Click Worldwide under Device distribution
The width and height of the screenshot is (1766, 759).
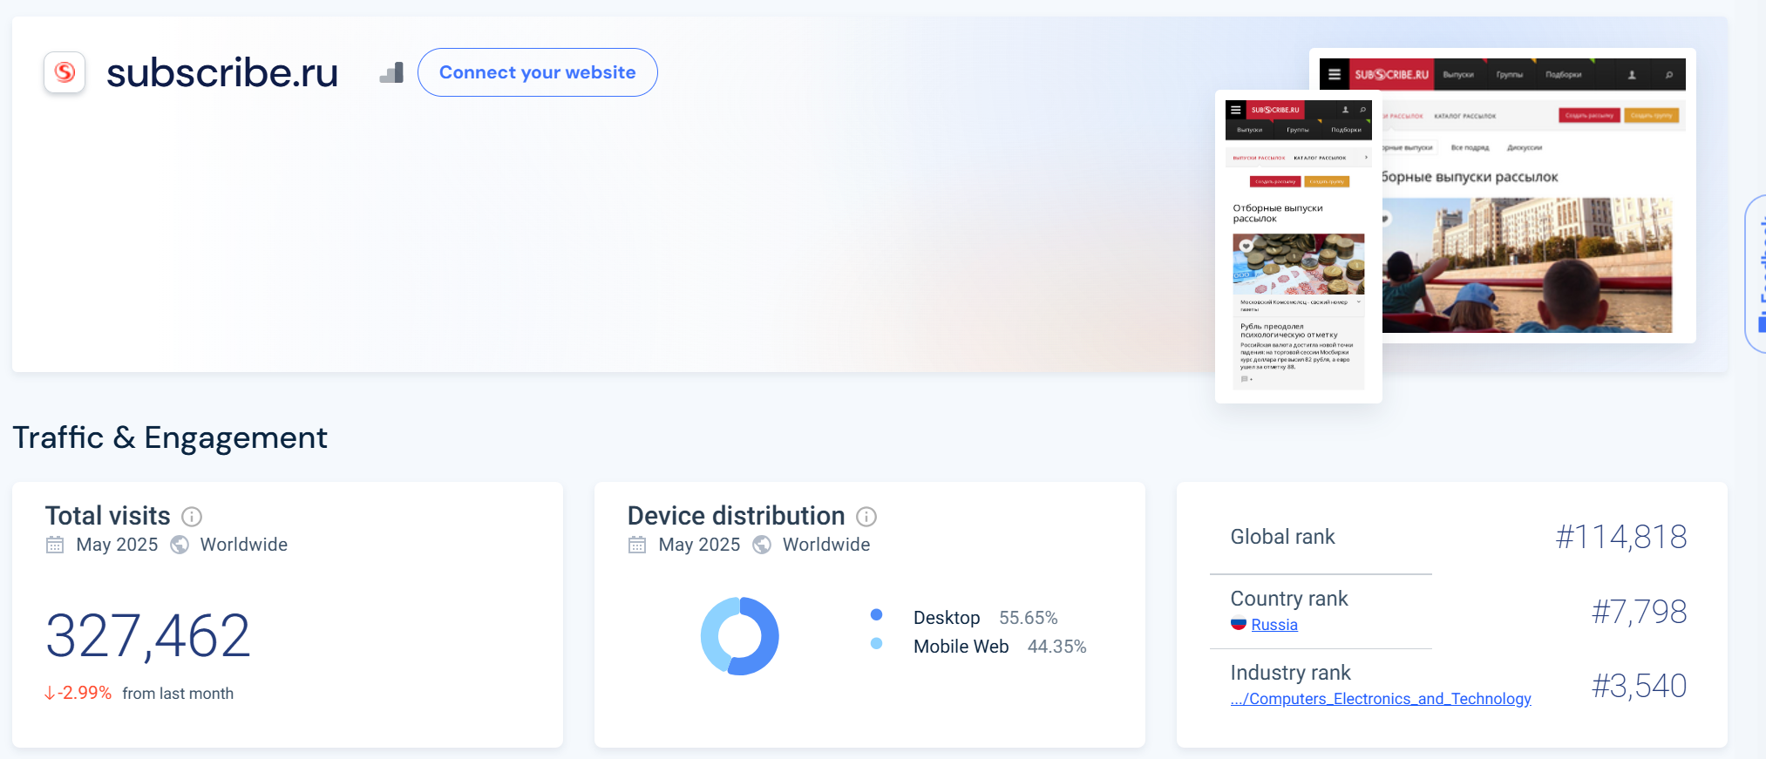[826, 545]
